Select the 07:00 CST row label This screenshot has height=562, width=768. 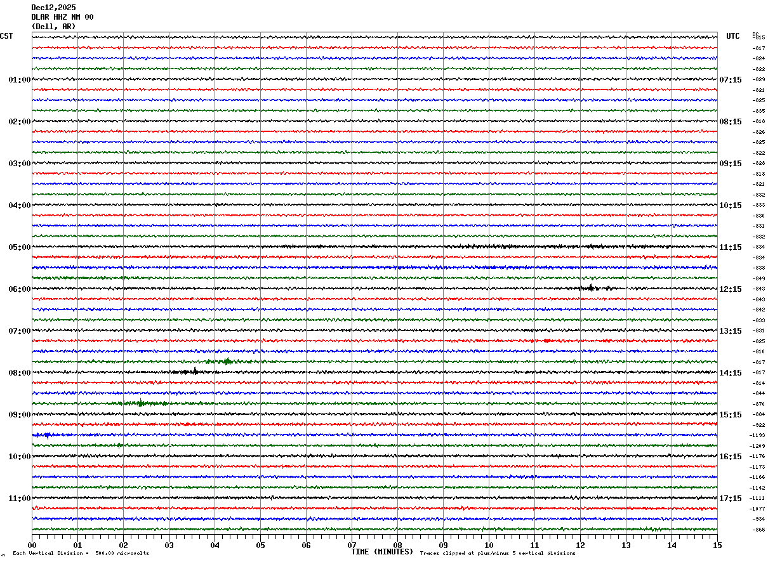[19, 331]
